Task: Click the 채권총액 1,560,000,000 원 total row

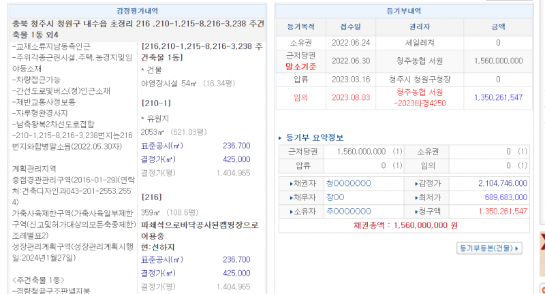Action: [405, 225]
